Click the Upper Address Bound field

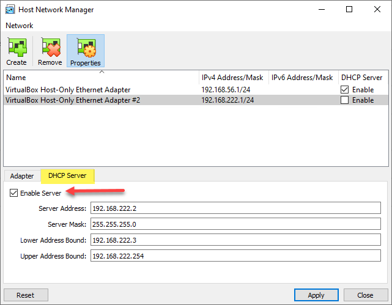pyautogui.click(x=235, y=255)
